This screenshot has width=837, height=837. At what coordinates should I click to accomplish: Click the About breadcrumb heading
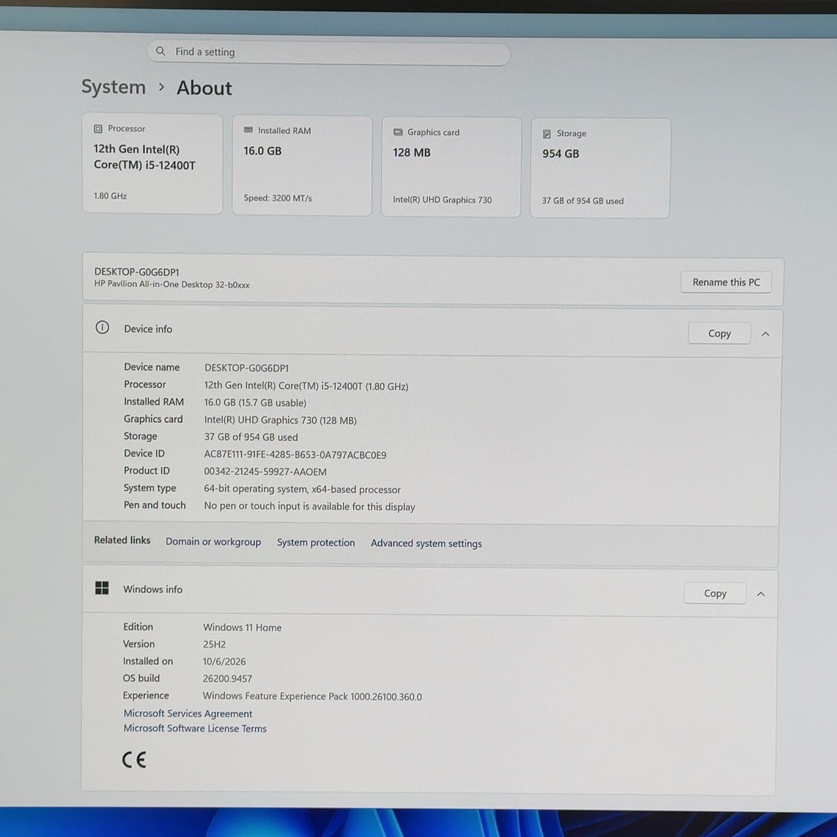(204, 88)
